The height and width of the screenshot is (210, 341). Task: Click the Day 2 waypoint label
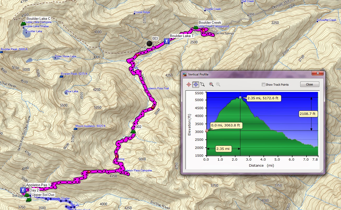(x=34, y=190)
